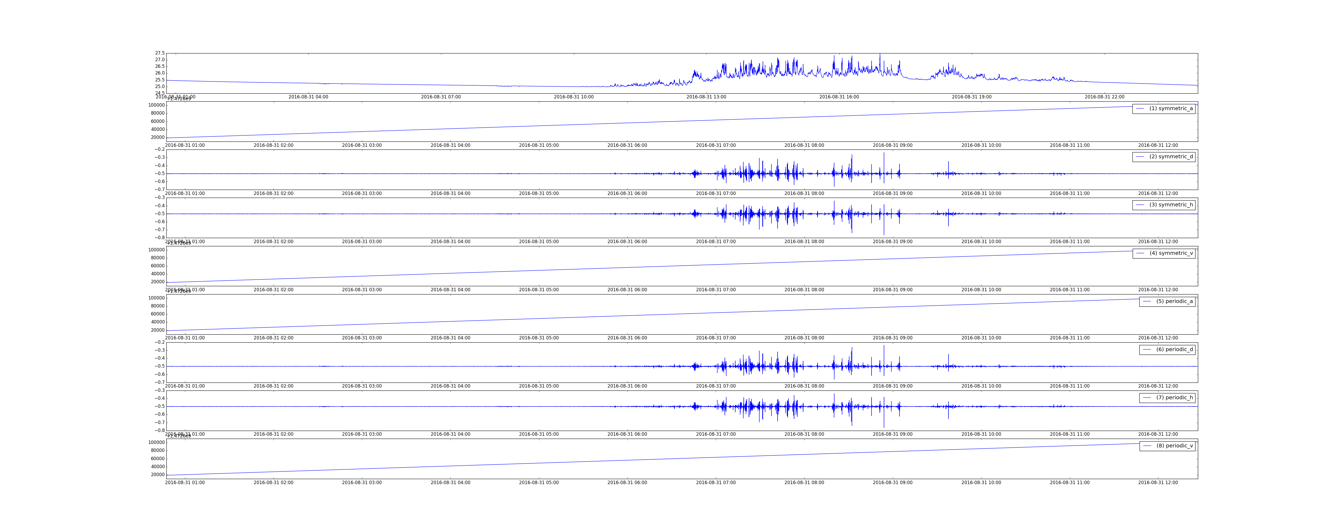
Task: Click the 12:00 x-tick under periodic_v plot
Action: pyautogui.click(x=1159, y=483)
